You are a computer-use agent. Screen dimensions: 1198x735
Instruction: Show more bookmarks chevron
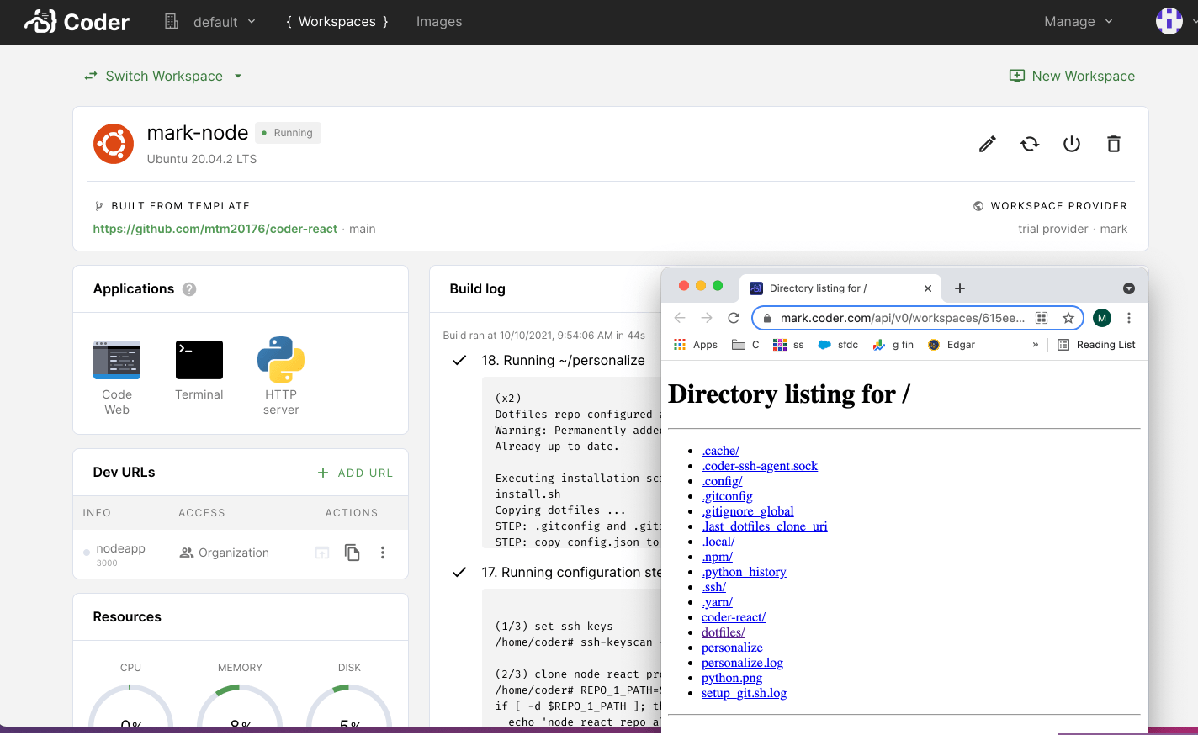tap(1035, 345)
